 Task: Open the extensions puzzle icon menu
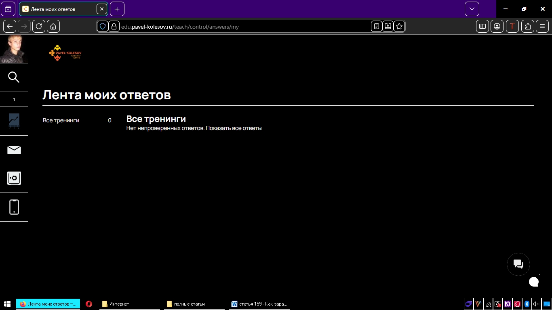(x=528, y=26)
